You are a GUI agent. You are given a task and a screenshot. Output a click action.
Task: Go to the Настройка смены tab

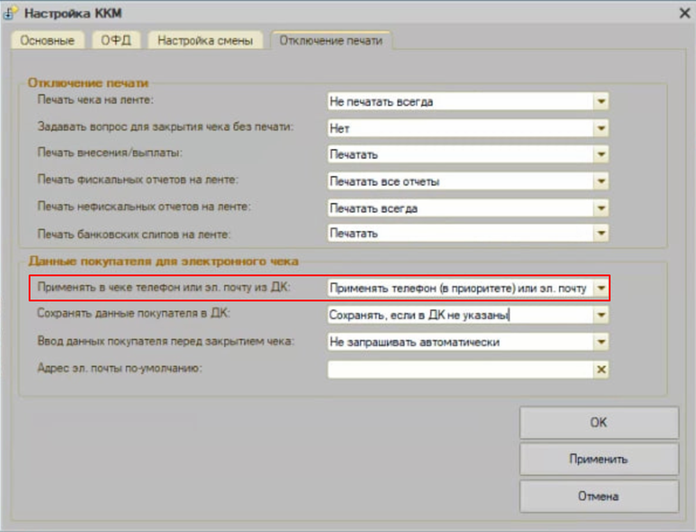205,40
